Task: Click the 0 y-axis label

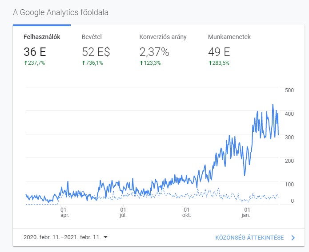Action: point(292,201)
